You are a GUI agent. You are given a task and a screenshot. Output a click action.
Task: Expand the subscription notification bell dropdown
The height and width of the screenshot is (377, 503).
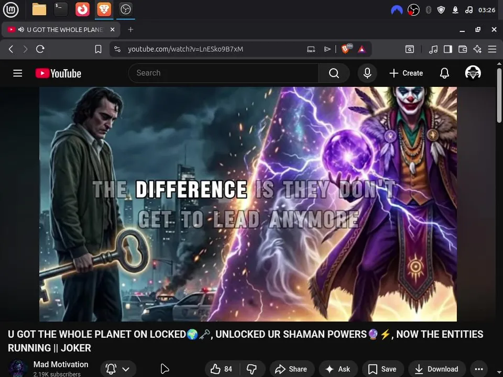[x=118, y=369]
